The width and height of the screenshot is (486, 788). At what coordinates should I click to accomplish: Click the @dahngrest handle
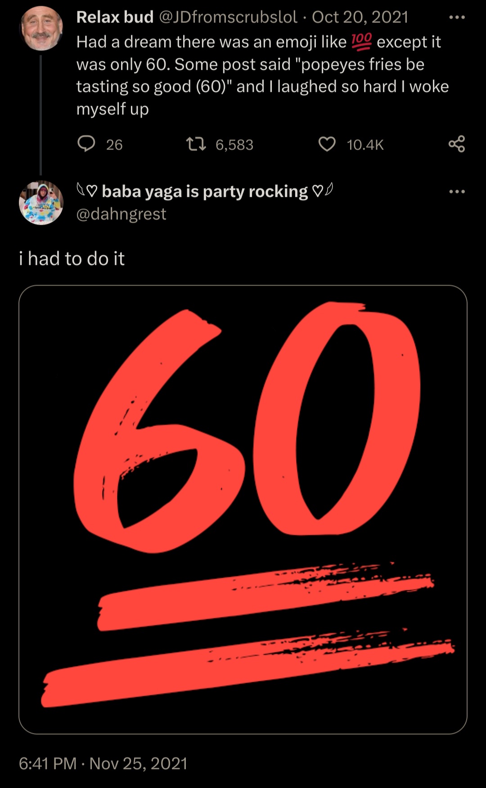(121, 214)
